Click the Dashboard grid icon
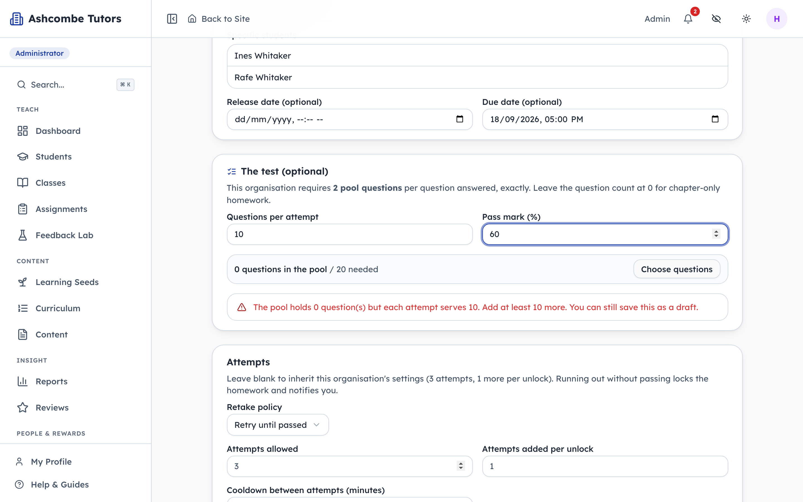This screenshot has height=502, width=803. (x=23, y=131)
